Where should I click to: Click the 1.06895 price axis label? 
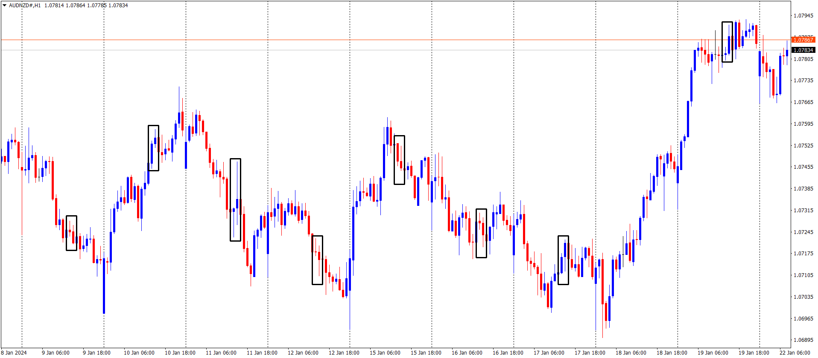[803, 340]
